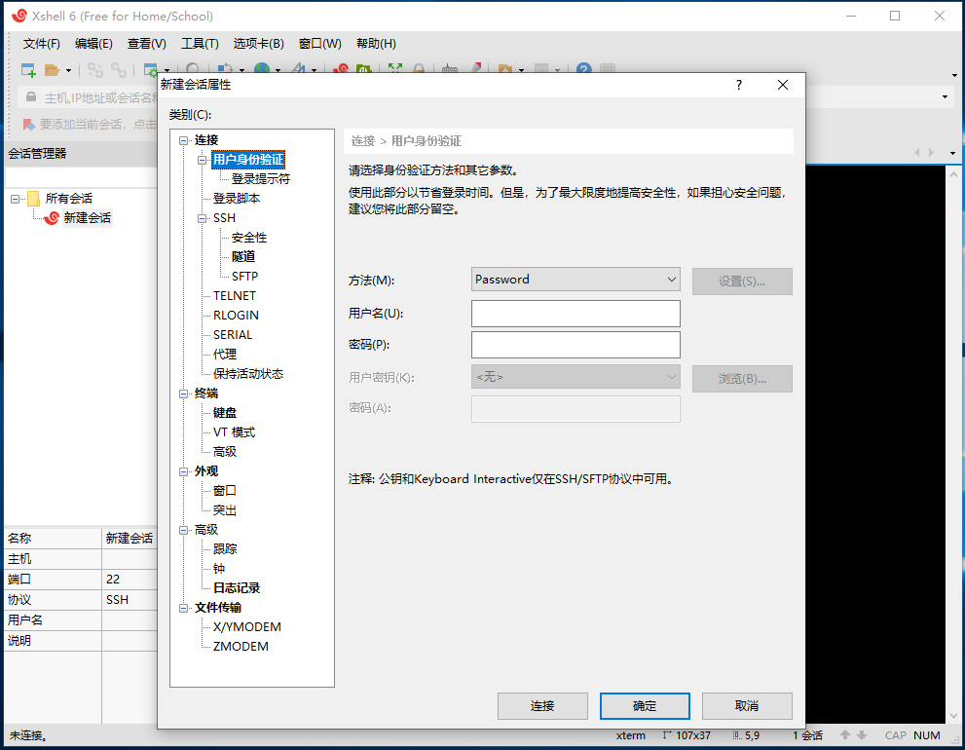The image size is (965, 750).
Task: Click the Reconnect toolbar icon
Action: (x=118, y=70)
